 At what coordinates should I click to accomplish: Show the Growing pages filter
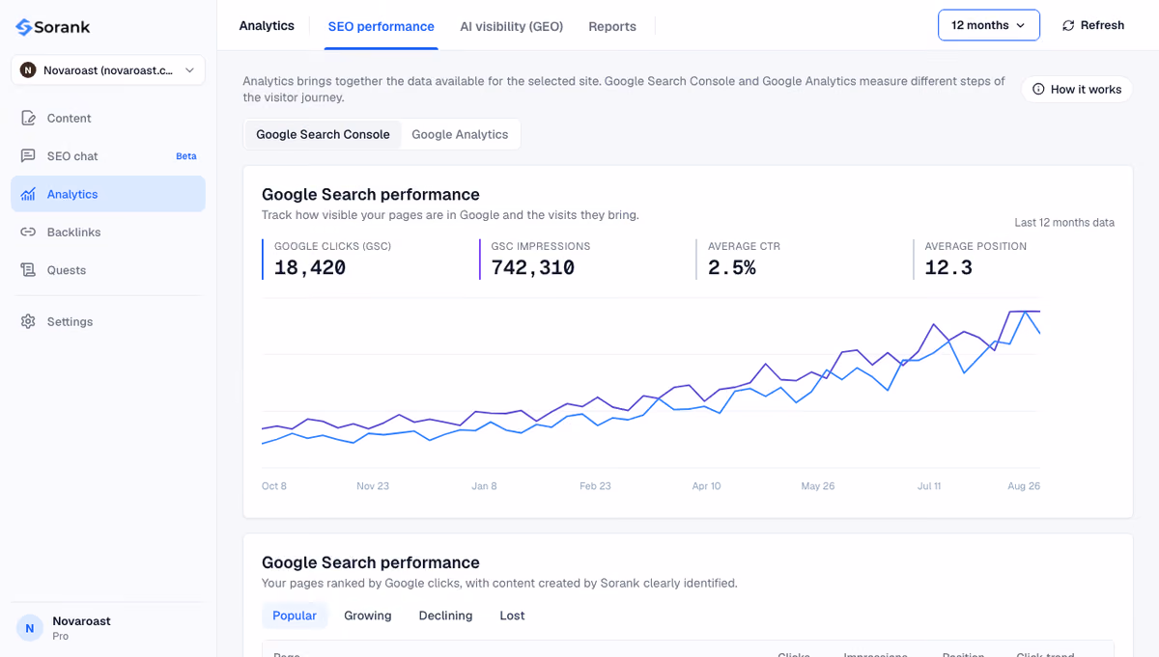click(368, 616)
